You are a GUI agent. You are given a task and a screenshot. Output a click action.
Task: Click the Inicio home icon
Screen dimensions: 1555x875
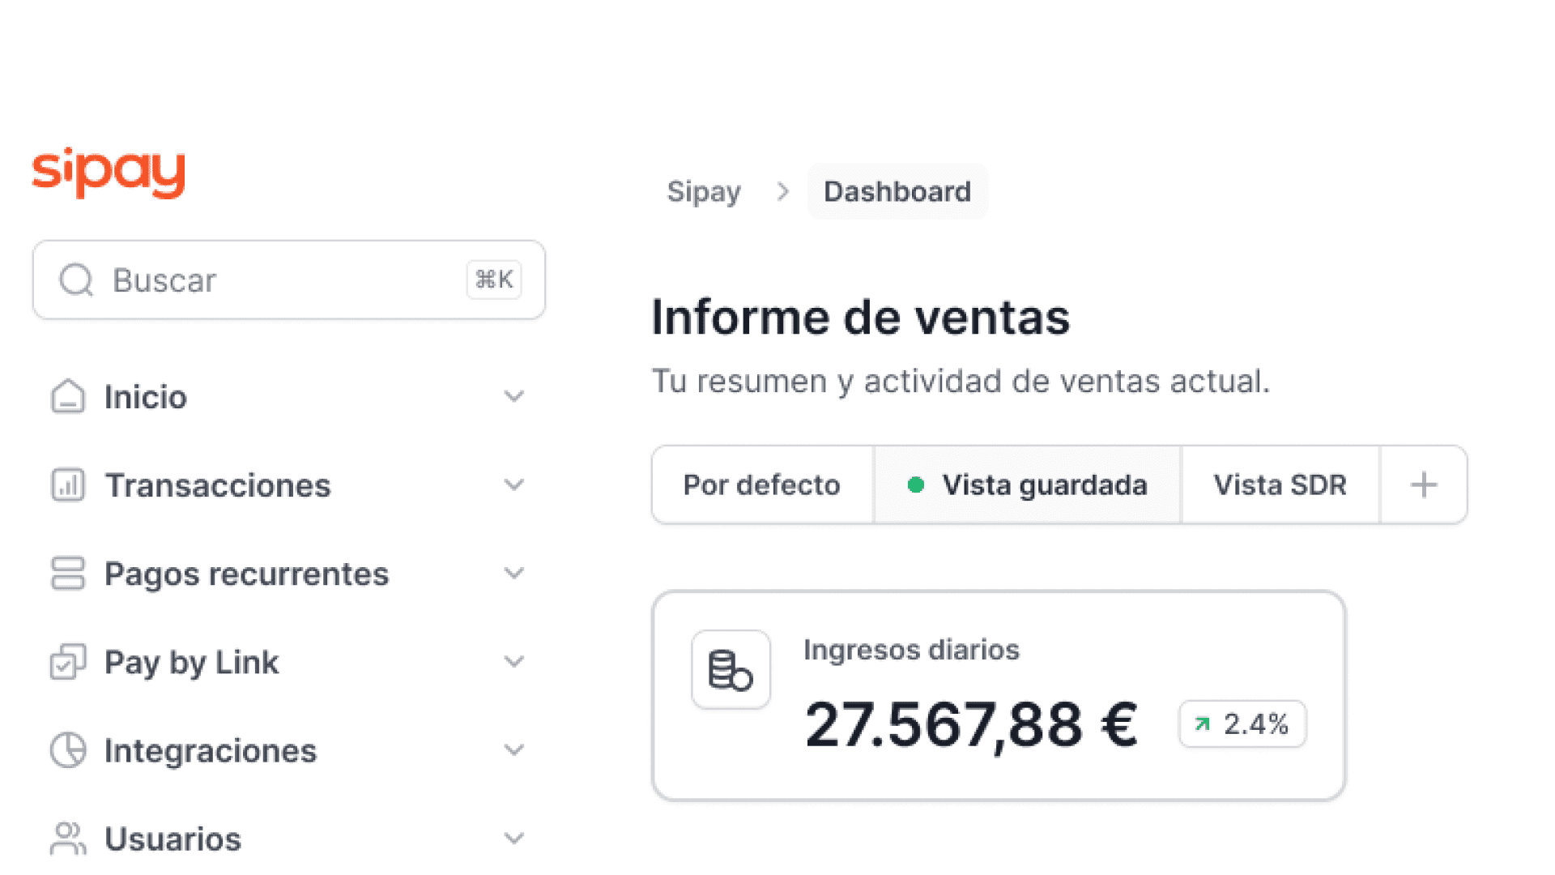point(67,397)
